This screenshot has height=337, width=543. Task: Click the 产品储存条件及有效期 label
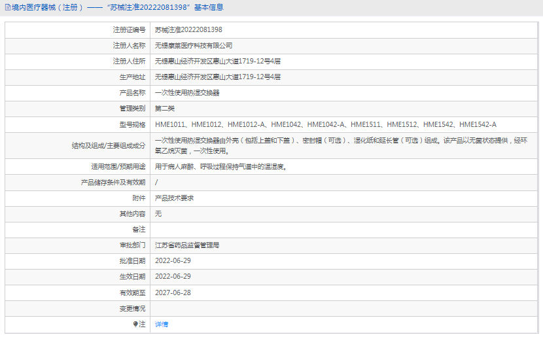tap(113, 183)
